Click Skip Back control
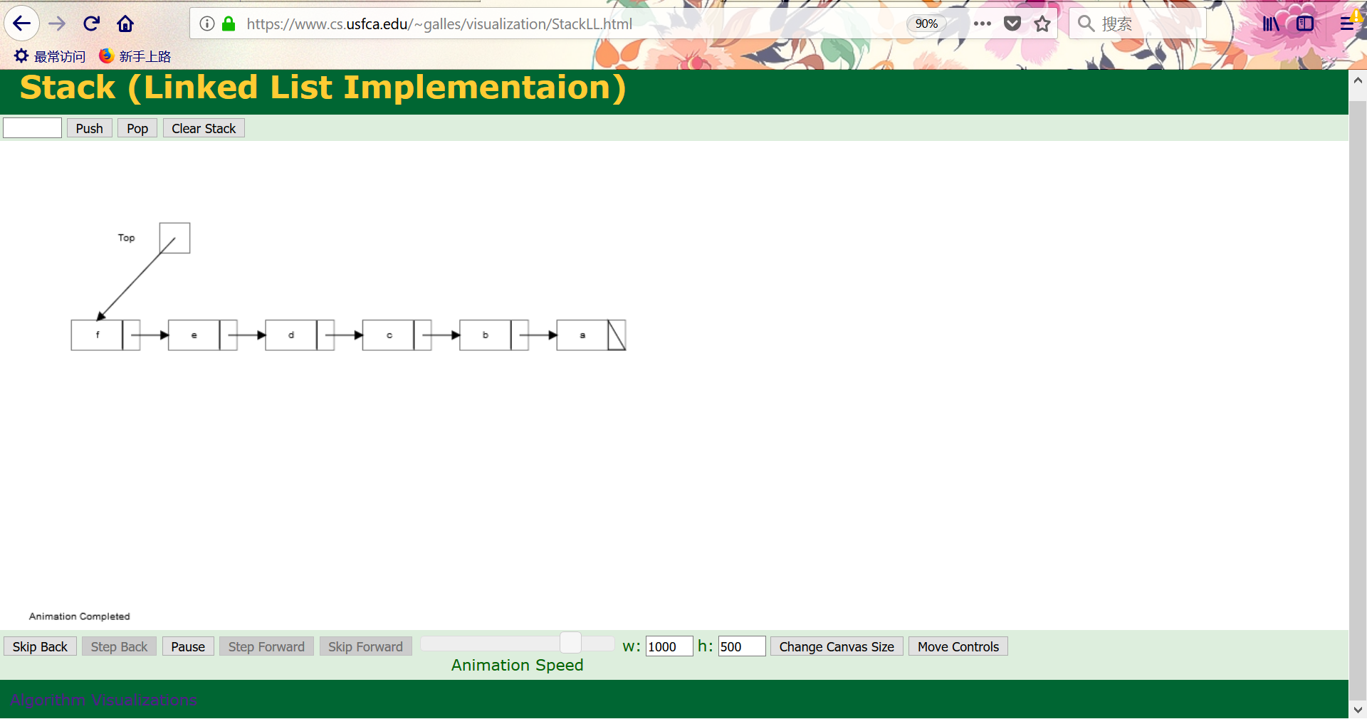This screenshot has width=1367, height=719. 40,646
